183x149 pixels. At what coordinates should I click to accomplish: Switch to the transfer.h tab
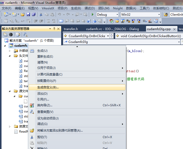tap(71, 29)
